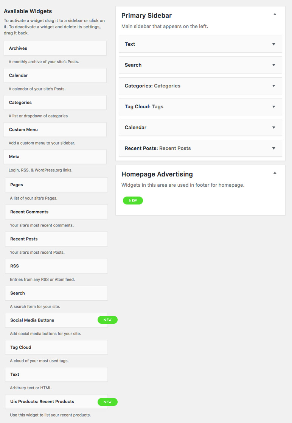Select the Archives available widget
292x423 pixels.
[55, 48]
